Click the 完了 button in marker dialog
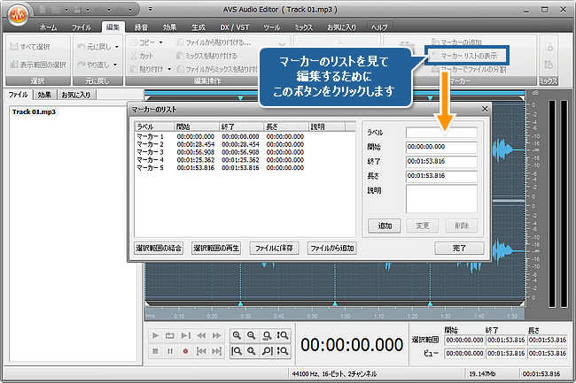This screenshot has width=576, height=383. point(458,248)
